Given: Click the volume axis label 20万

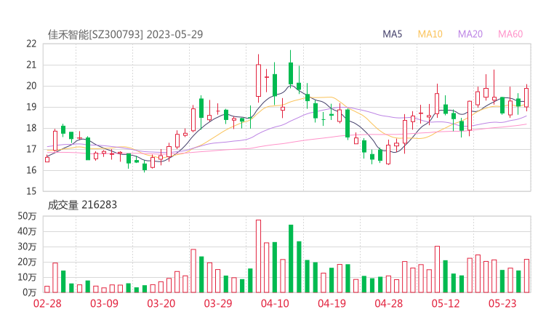Looking at the screenshot, I should pos(27,262).
